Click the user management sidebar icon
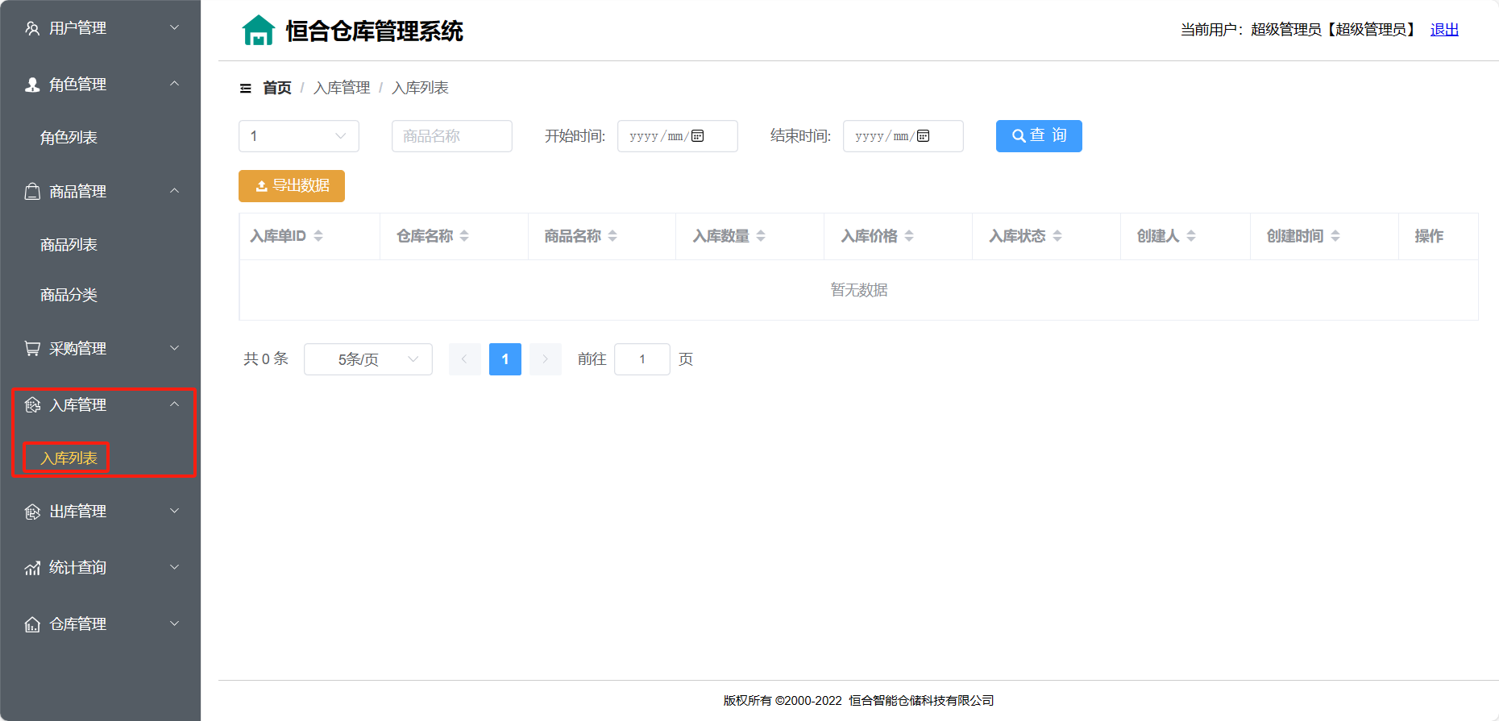The height and width of the screenshot is (721, 1499). pyautogui.click(x=32, y=28)
